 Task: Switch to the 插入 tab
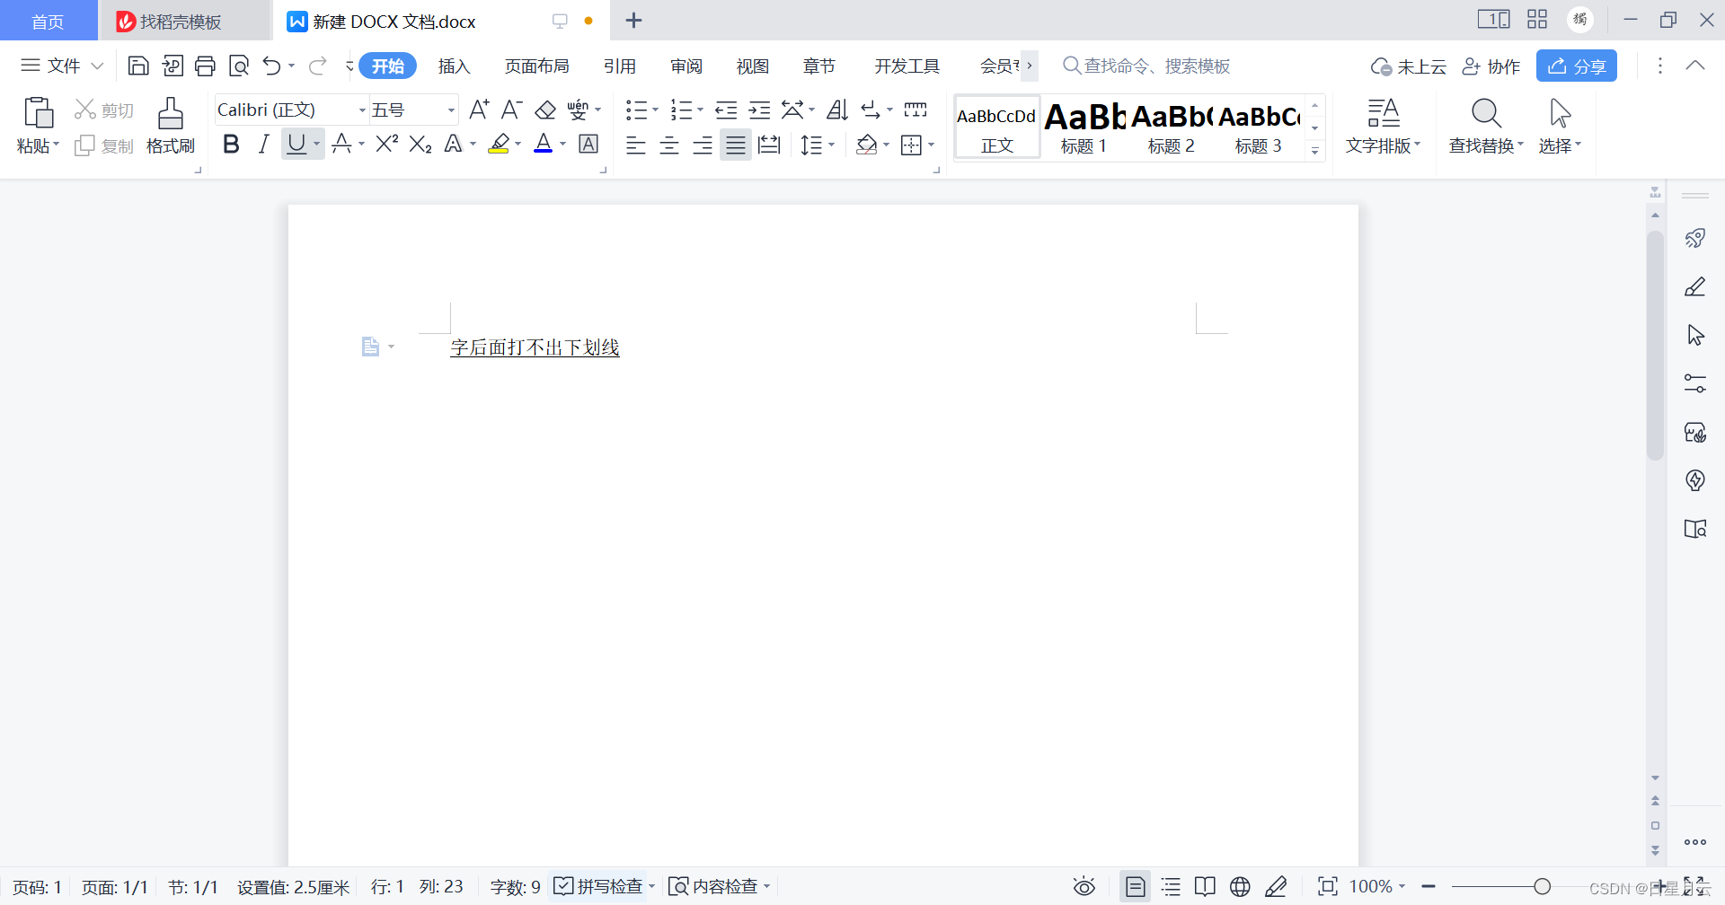[455, 66]
